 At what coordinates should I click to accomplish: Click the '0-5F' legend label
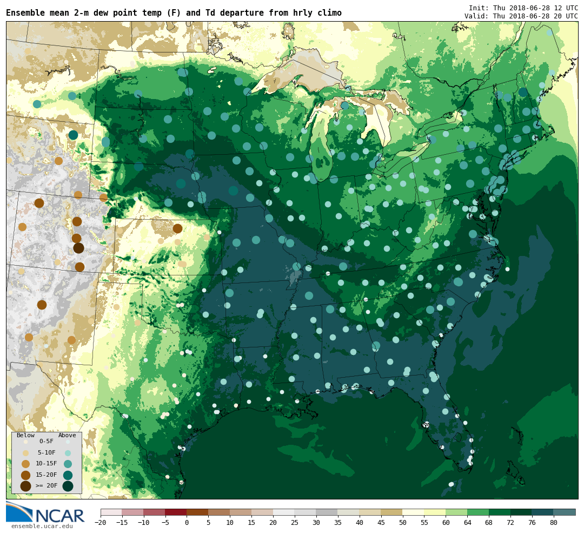[47, 442]
